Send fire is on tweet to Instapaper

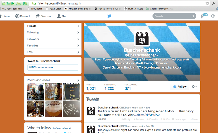pyautogui.click(x=179, y=119)
